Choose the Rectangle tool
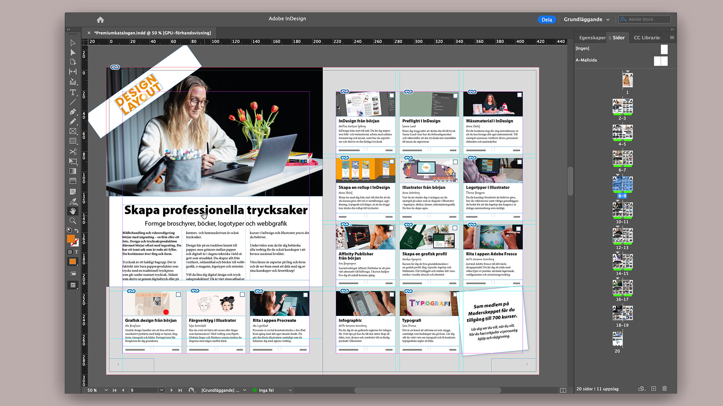723x406 pixels. (73, 141)
